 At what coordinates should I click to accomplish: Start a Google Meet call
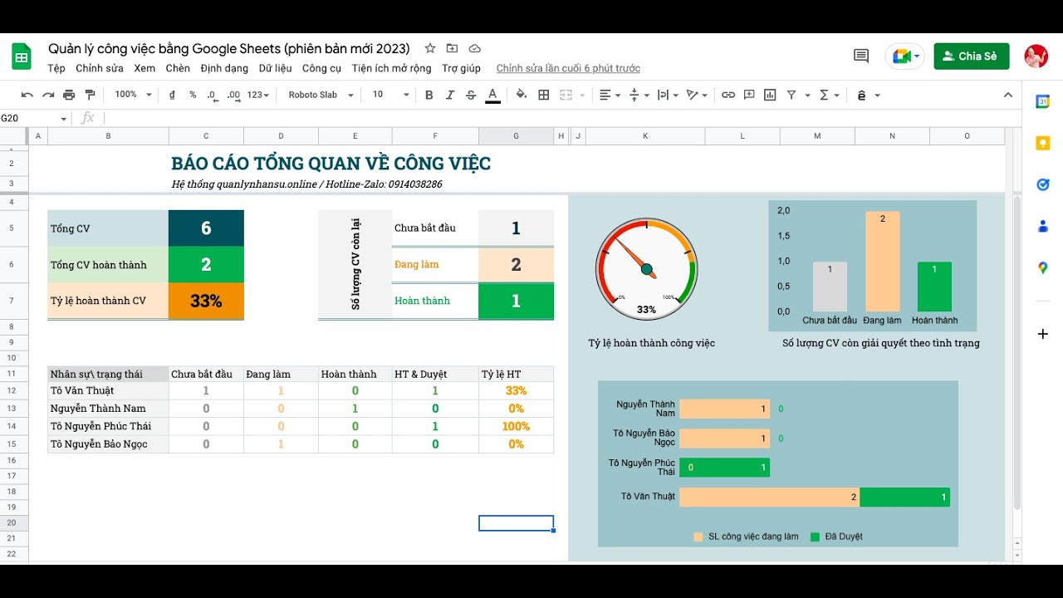(x=904, y=56)
